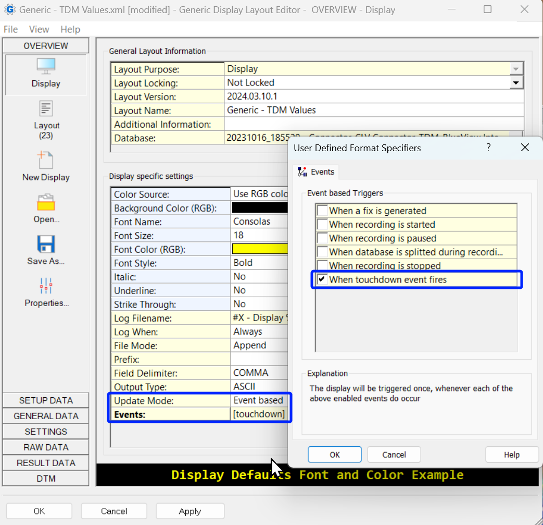This screenshot has width=543, height=525.
Task: Pick the yellow Font Color swatch
Action: point(260,249)
